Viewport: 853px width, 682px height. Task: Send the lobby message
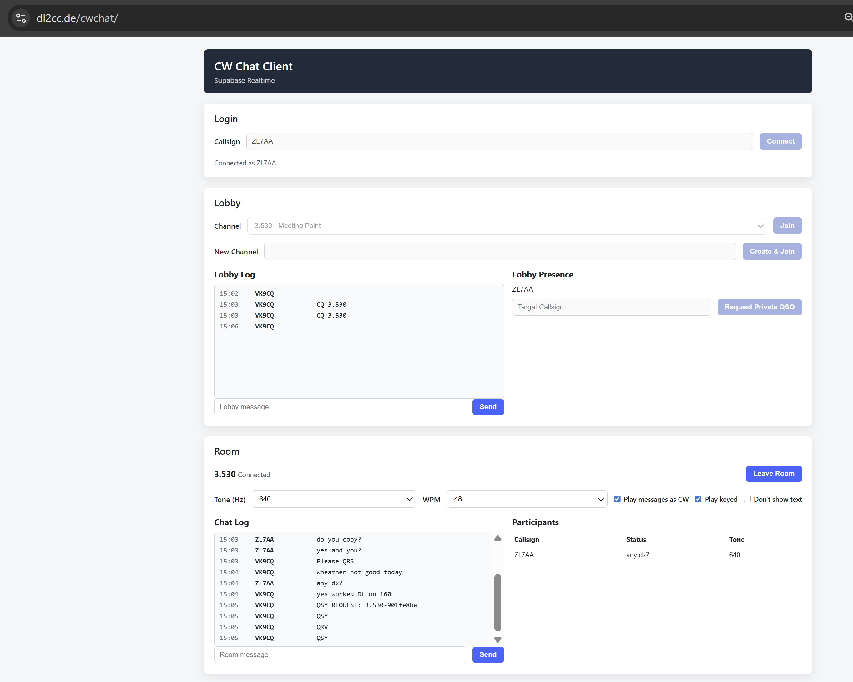[488, 407]
